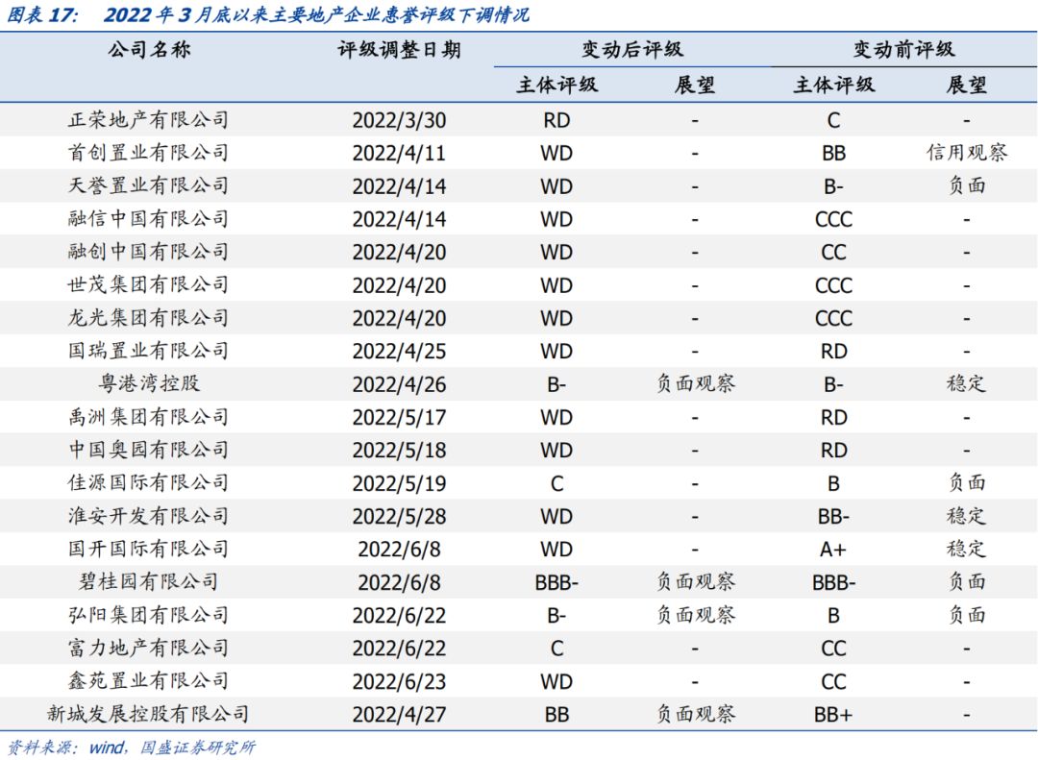Select company name '淮安开发有限公司'
The height and width of the screenshot is (760, 1038).
[148, 516]
